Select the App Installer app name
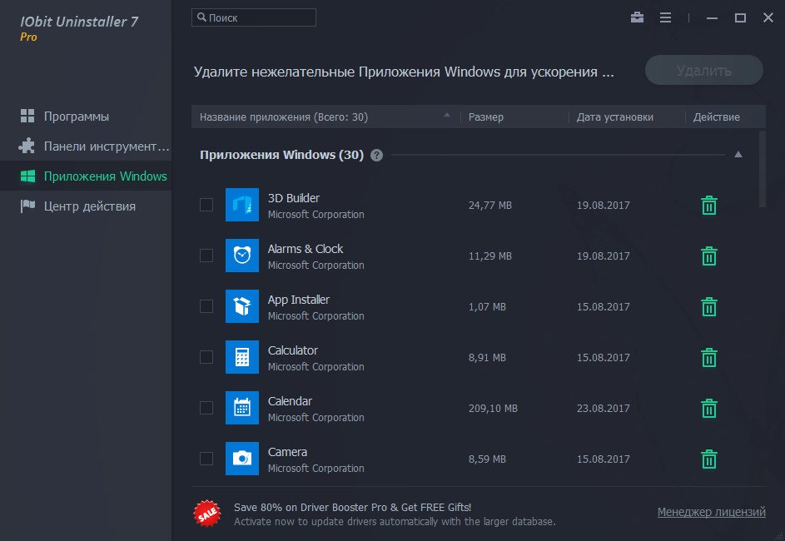Viewport: 785px width, 541px height. (x=298, y=300)
